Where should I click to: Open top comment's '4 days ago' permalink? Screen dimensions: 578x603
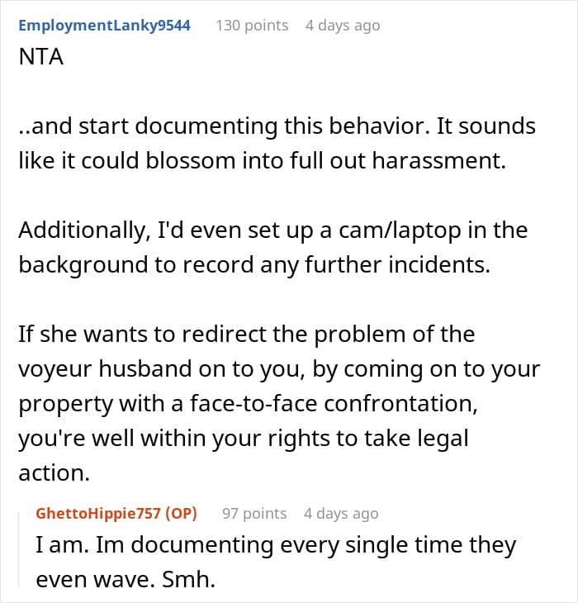coord(343,26)
